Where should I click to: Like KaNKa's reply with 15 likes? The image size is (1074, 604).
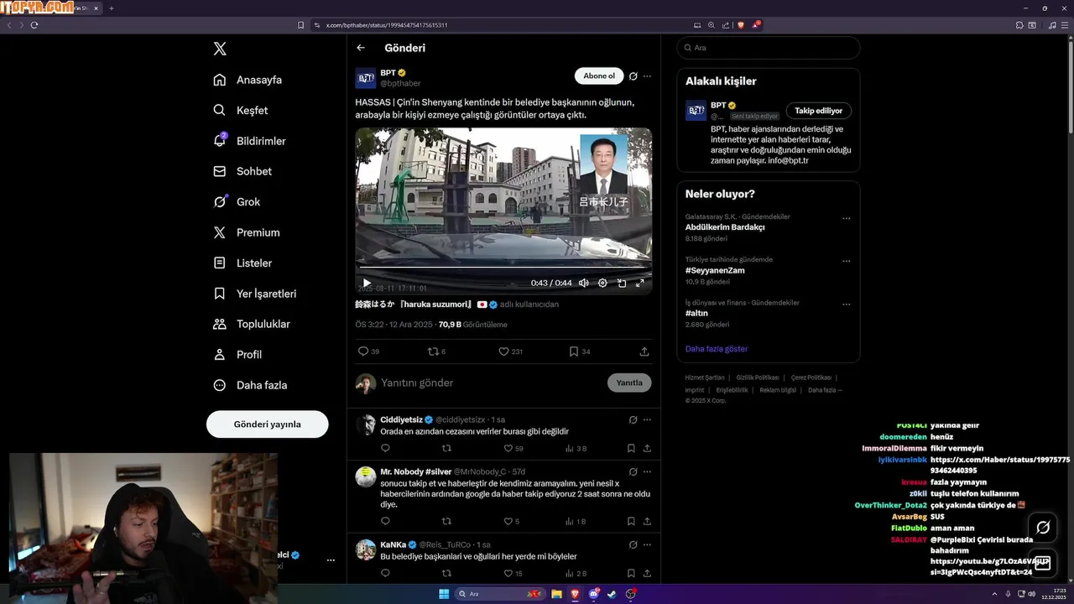[x=513, y=574]
